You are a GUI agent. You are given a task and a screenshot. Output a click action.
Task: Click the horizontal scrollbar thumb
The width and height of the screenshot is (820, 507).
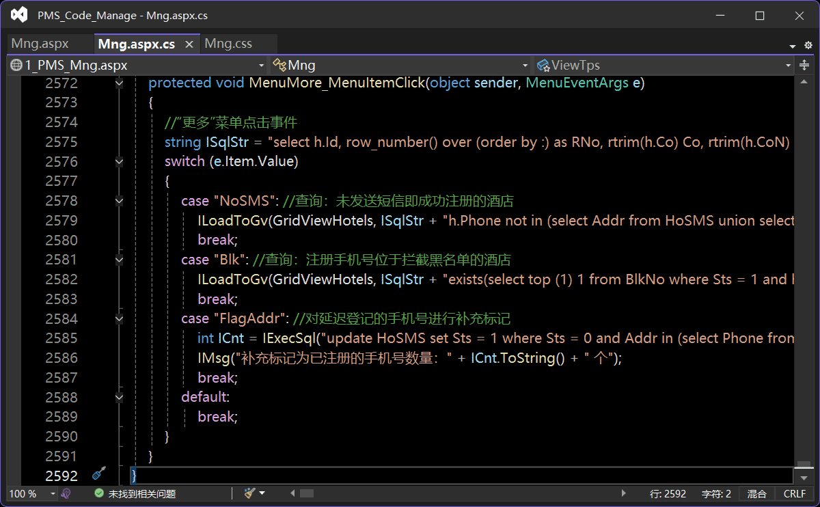[x=307, y=493]
